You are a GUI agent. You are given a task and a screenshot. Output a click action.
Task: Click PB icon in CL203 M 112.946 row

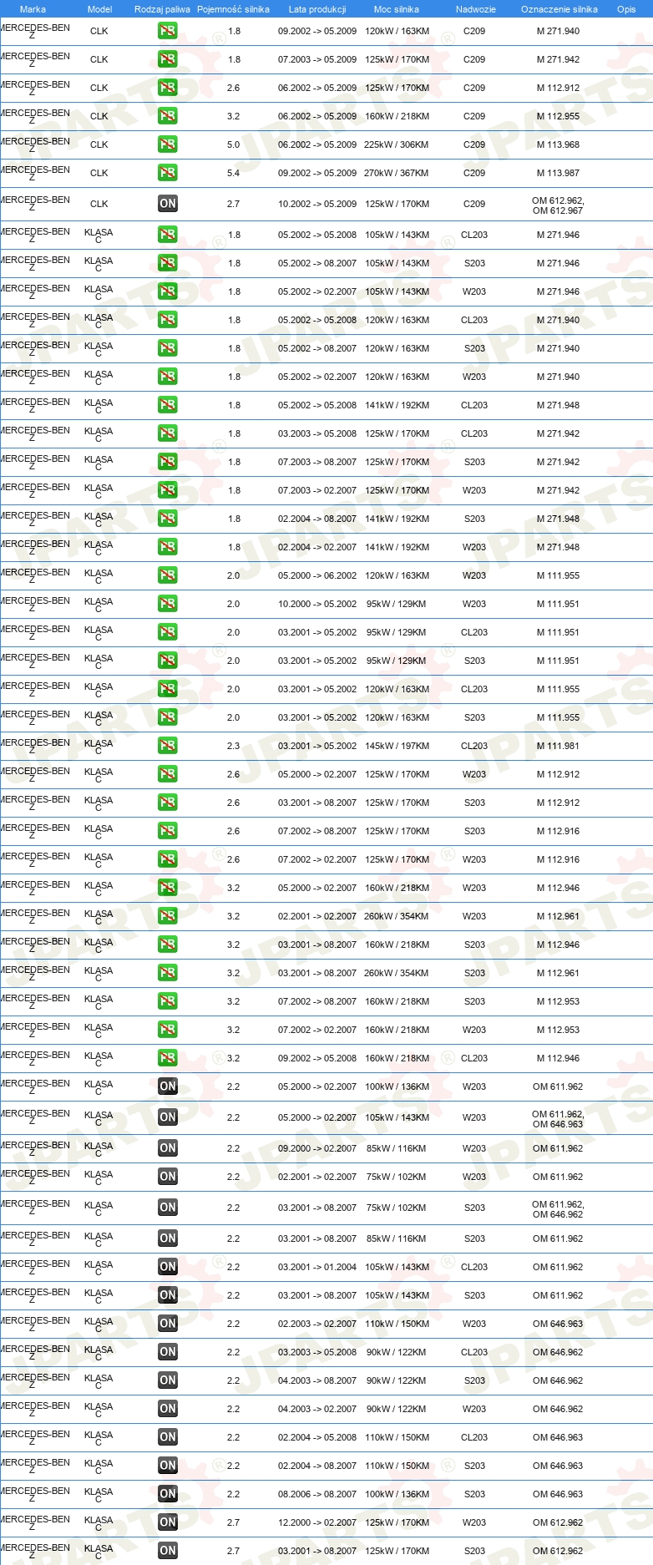(x=167, y=1058)
